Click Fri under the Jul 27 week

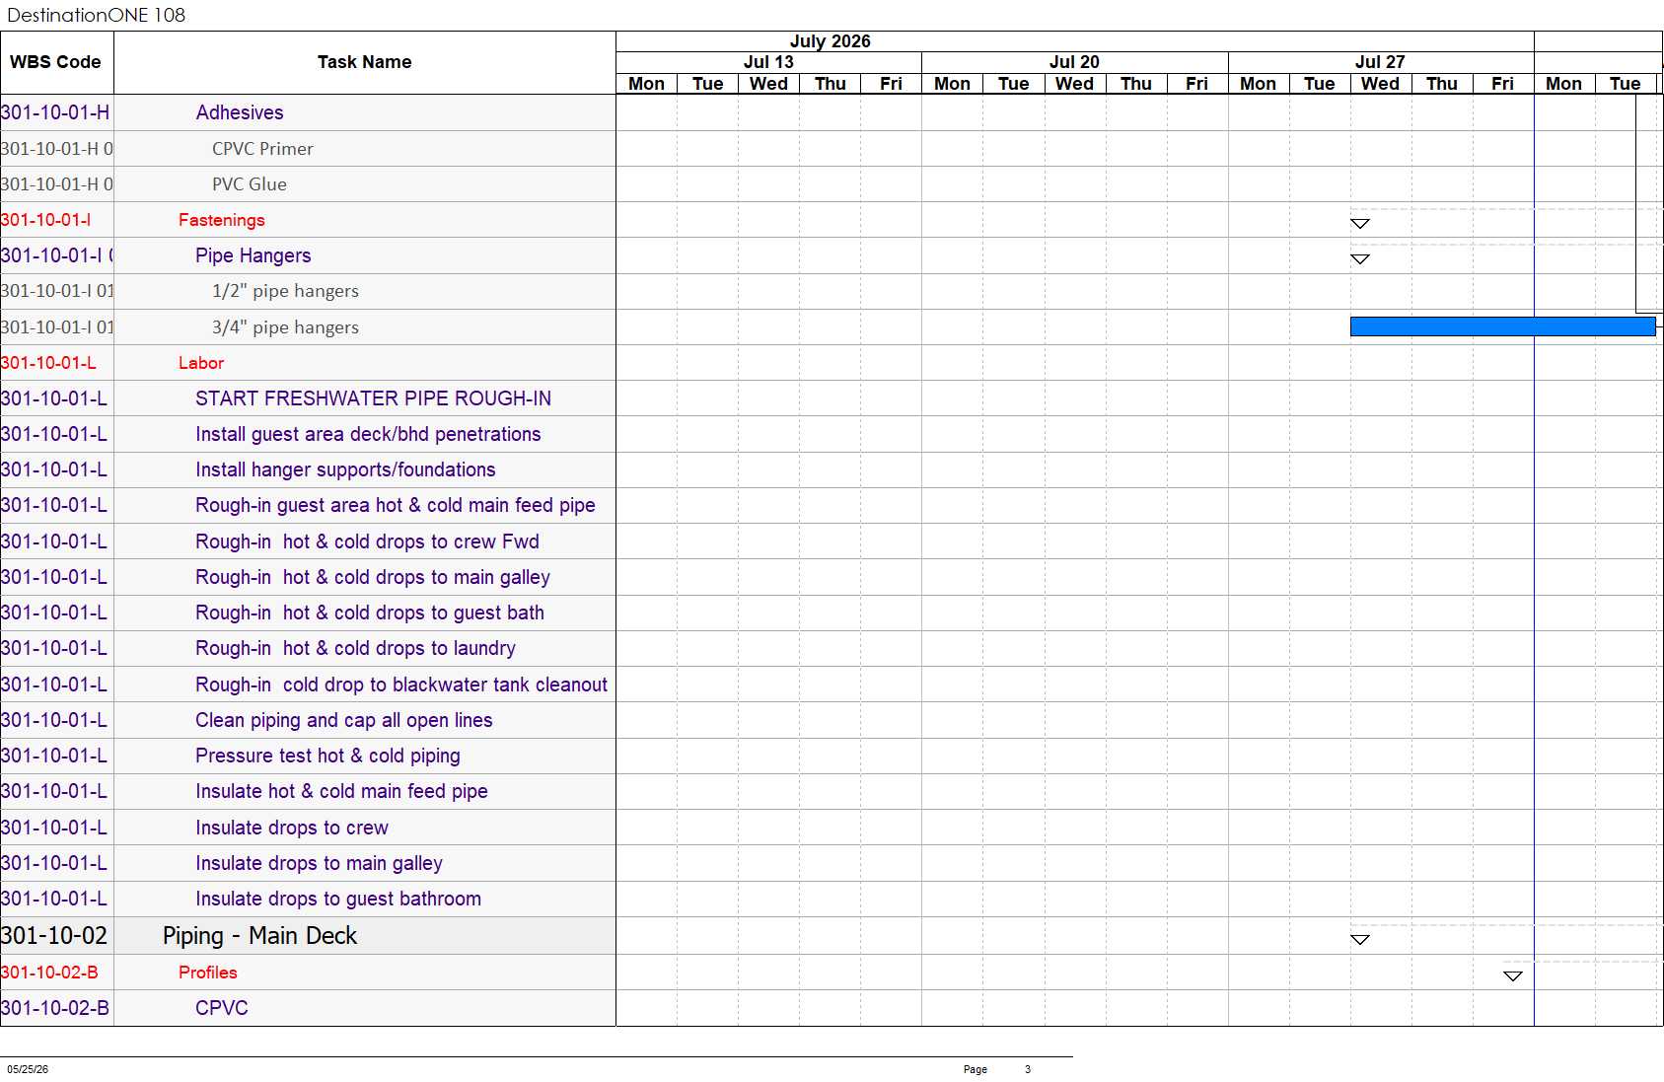(x=1502, y=84)
